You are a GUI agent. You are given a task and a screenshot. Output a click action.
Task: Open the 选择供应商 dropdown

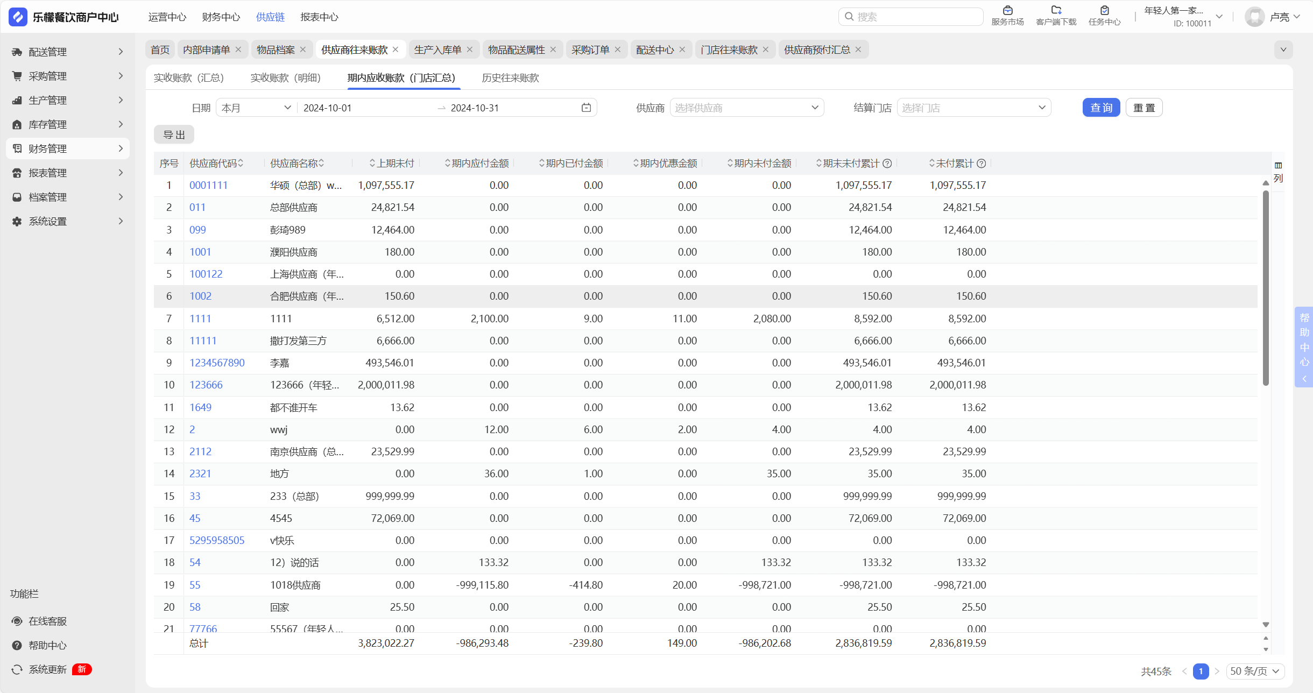tap(747, 108)
